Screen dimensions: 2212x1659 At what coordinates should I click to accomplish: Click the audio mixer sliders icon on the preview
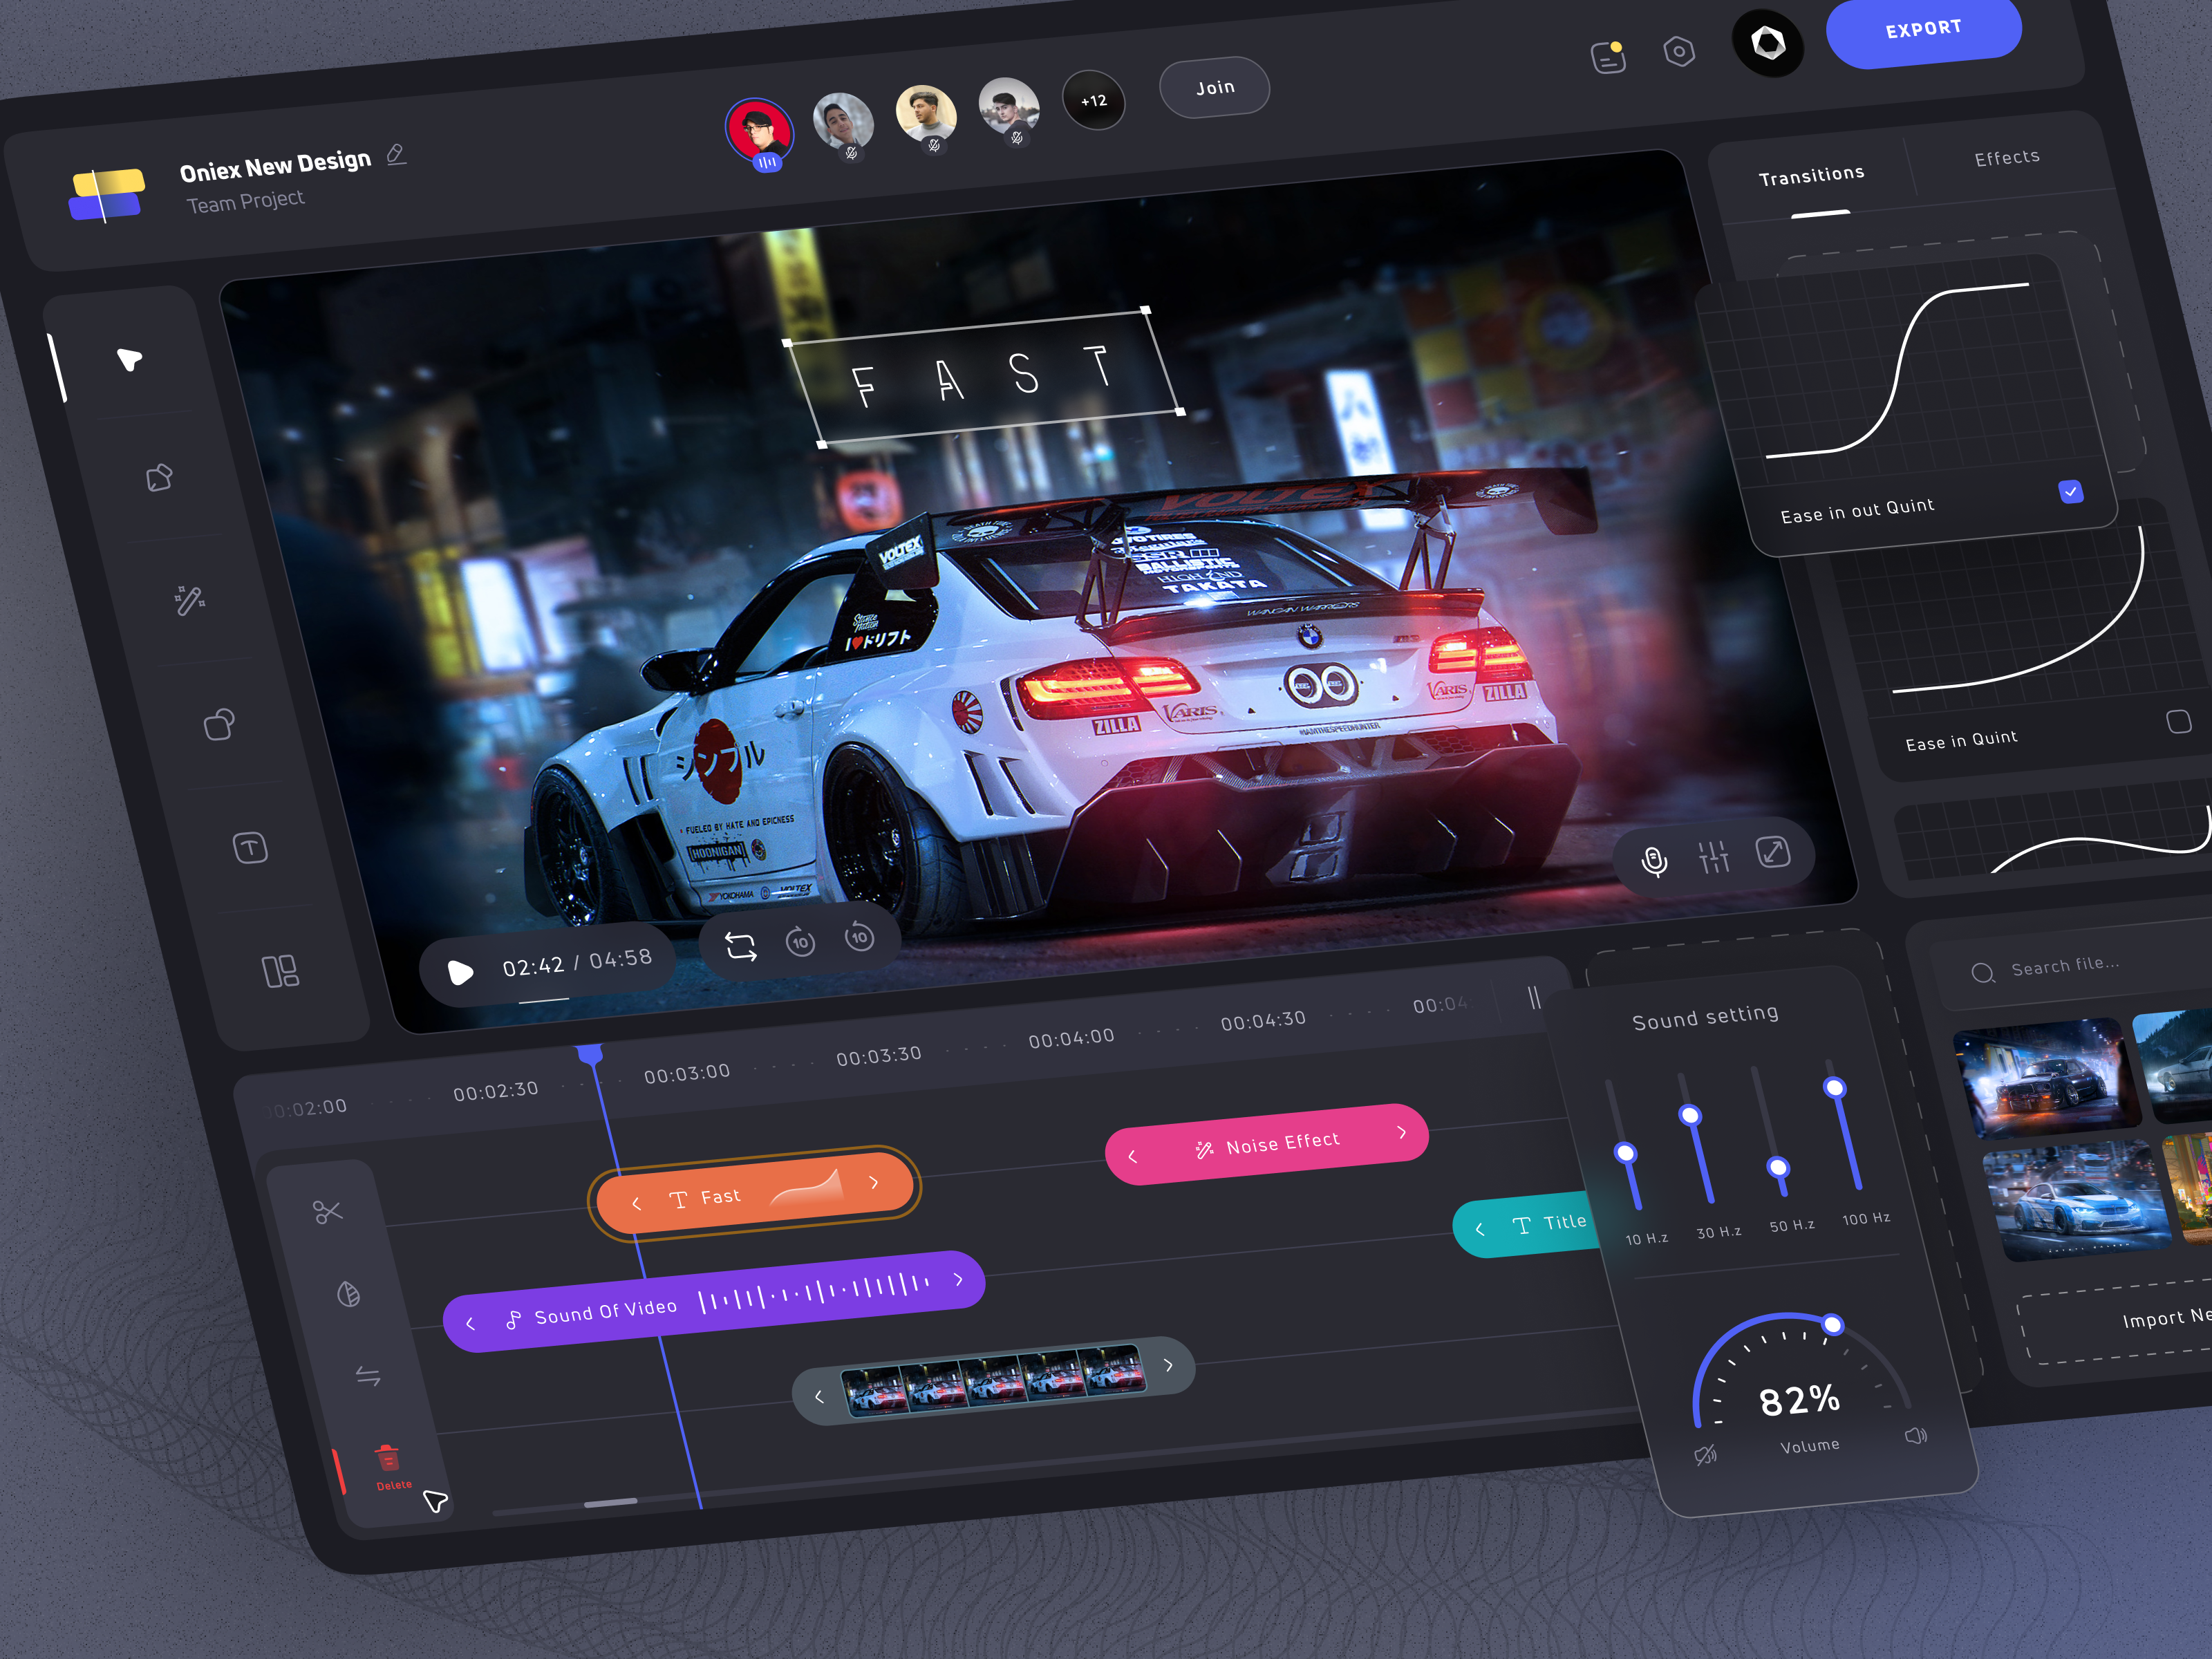click(1714, 855)
